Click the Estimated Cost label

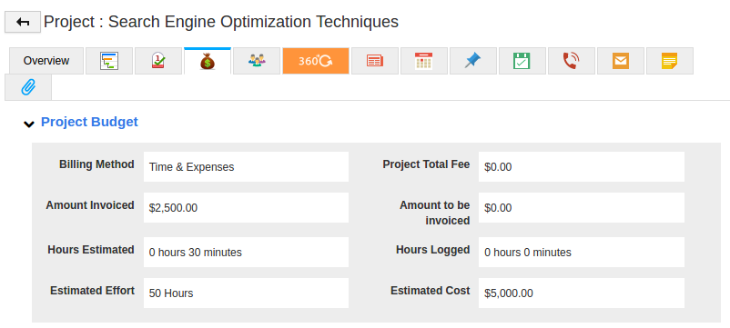pyautogui.click(x=431, y=291)
